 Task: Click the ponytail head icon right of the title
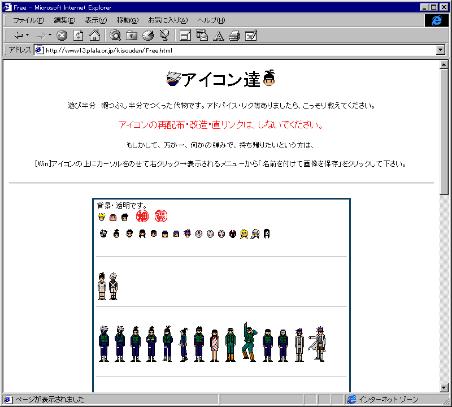tap(270, 78)
